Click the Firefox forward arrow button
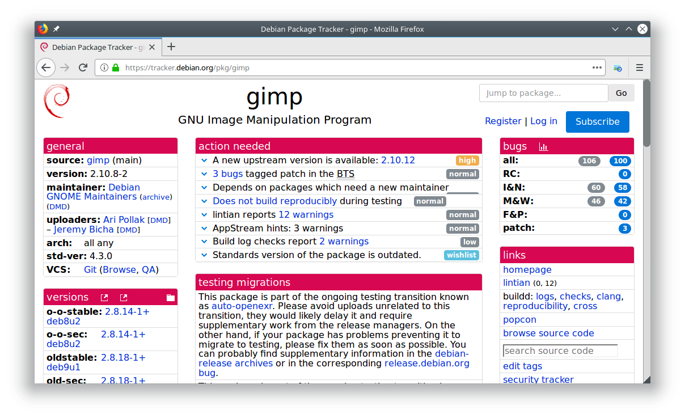 point(65,67)
